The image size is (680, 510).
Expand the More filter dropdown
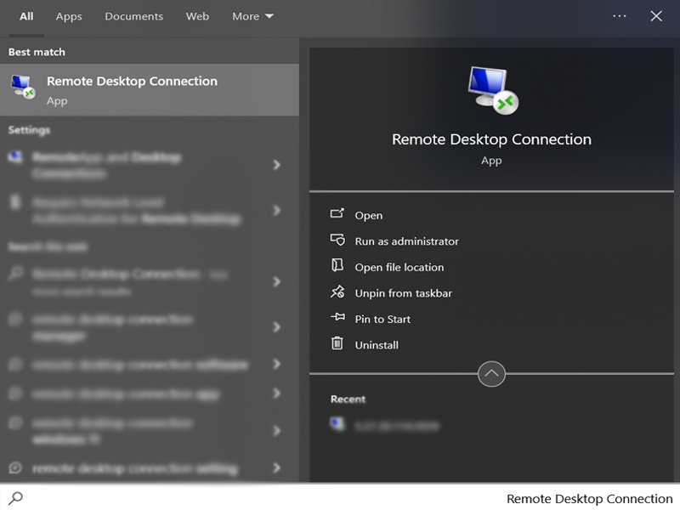[x=252, y=16]
